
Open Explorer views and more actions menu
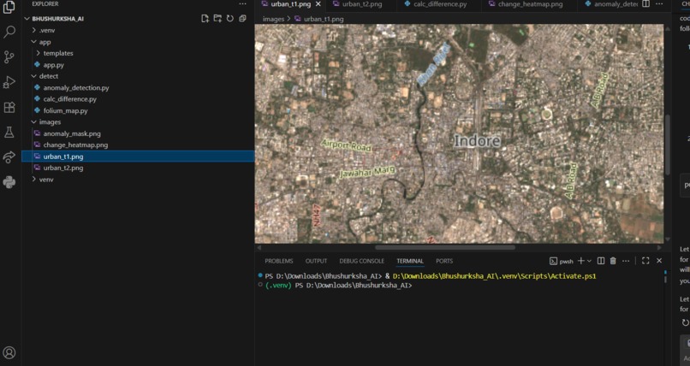click(242, 4)
